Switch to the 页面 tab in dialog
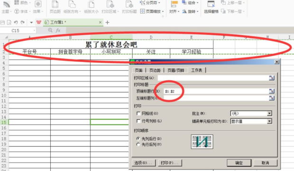 [139, 70]
